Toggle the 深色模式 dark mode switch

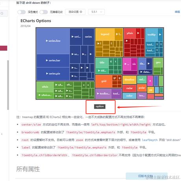pyautogui.click(x=22, y=12)
